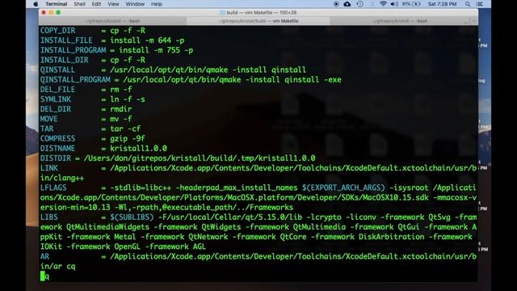The height and width of the screenshot is (291, 517).
Task: Click the value 'tar -cf'
Action: coord(125,129)
